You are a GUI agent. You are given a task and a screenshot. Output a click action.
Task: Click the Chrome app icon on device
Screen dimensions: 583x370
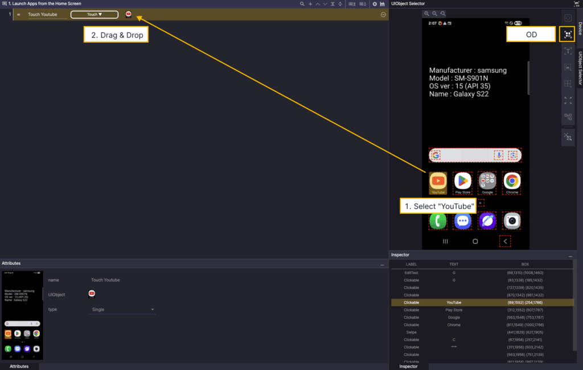point(512,181)
